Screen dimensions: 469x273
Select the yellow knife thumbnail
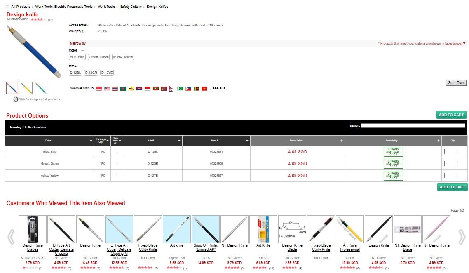click(26, 88)
